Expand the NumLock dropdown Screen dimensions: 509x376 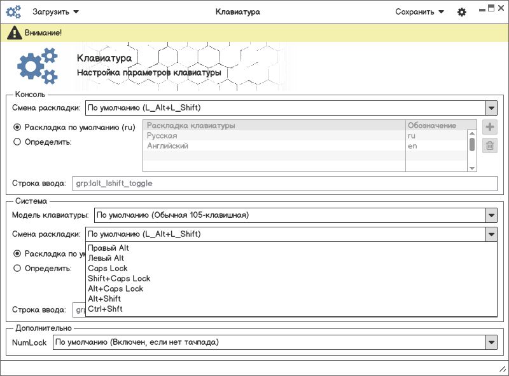(x=491, y=342)
